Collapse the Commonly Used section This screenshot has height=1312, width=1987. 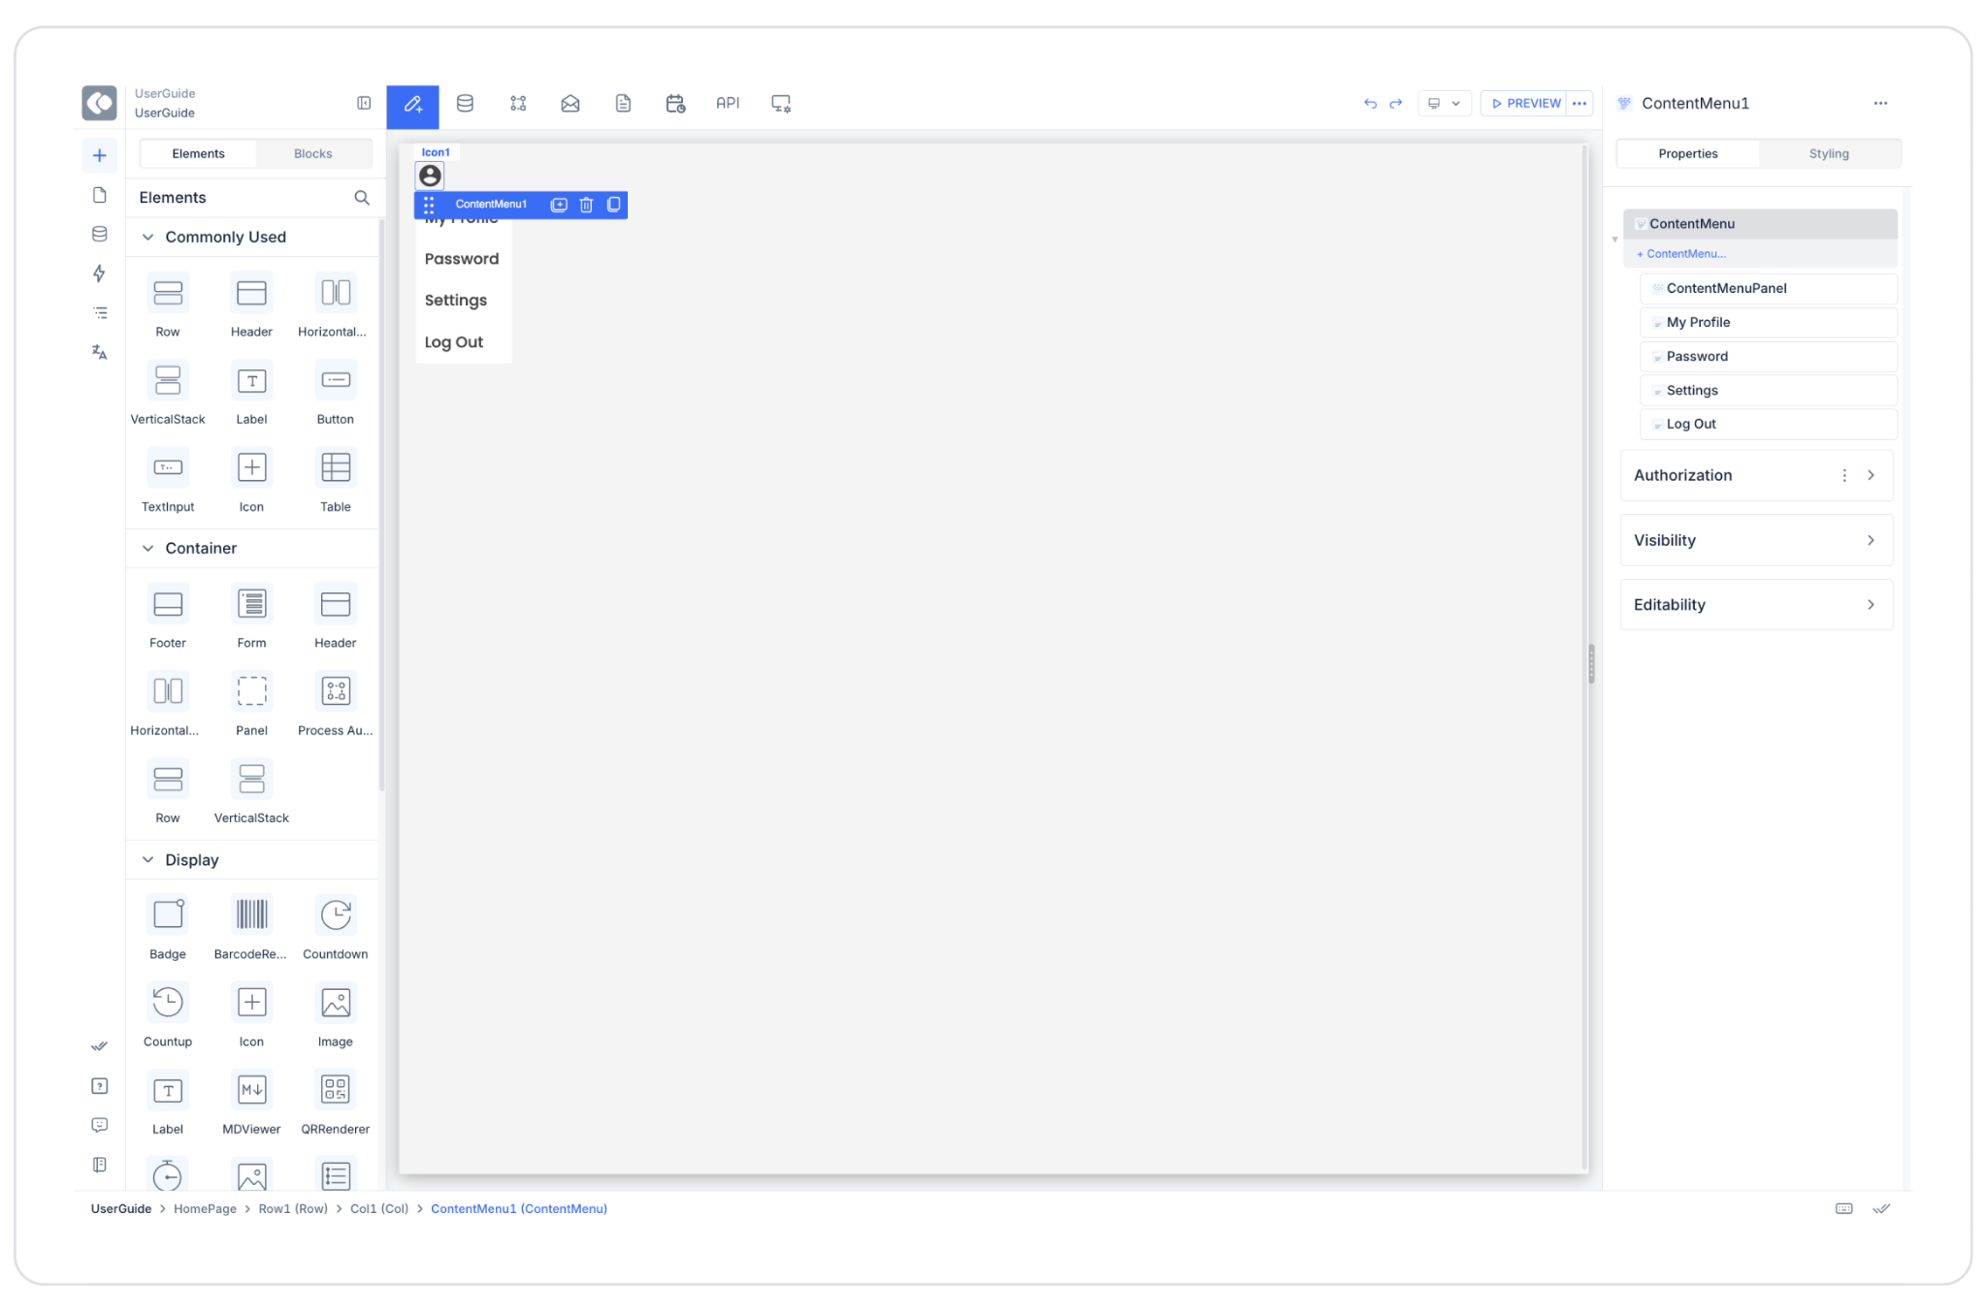pyautogui.click(x=148, y=237)
